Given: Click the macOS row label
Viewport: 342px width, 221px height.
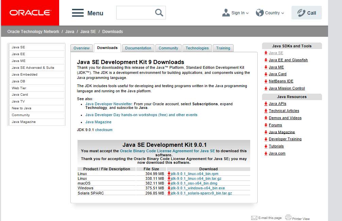Looking at the screenshot, I should 84,183.
